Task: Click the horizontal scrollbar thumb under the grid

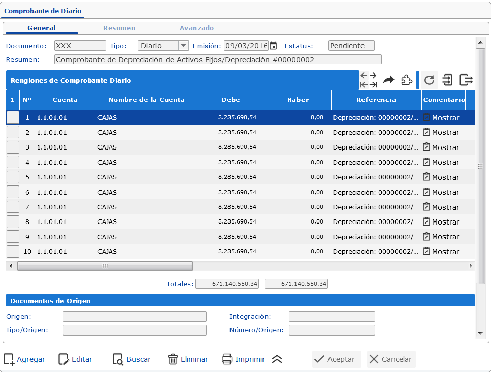Action: (105, 266)
